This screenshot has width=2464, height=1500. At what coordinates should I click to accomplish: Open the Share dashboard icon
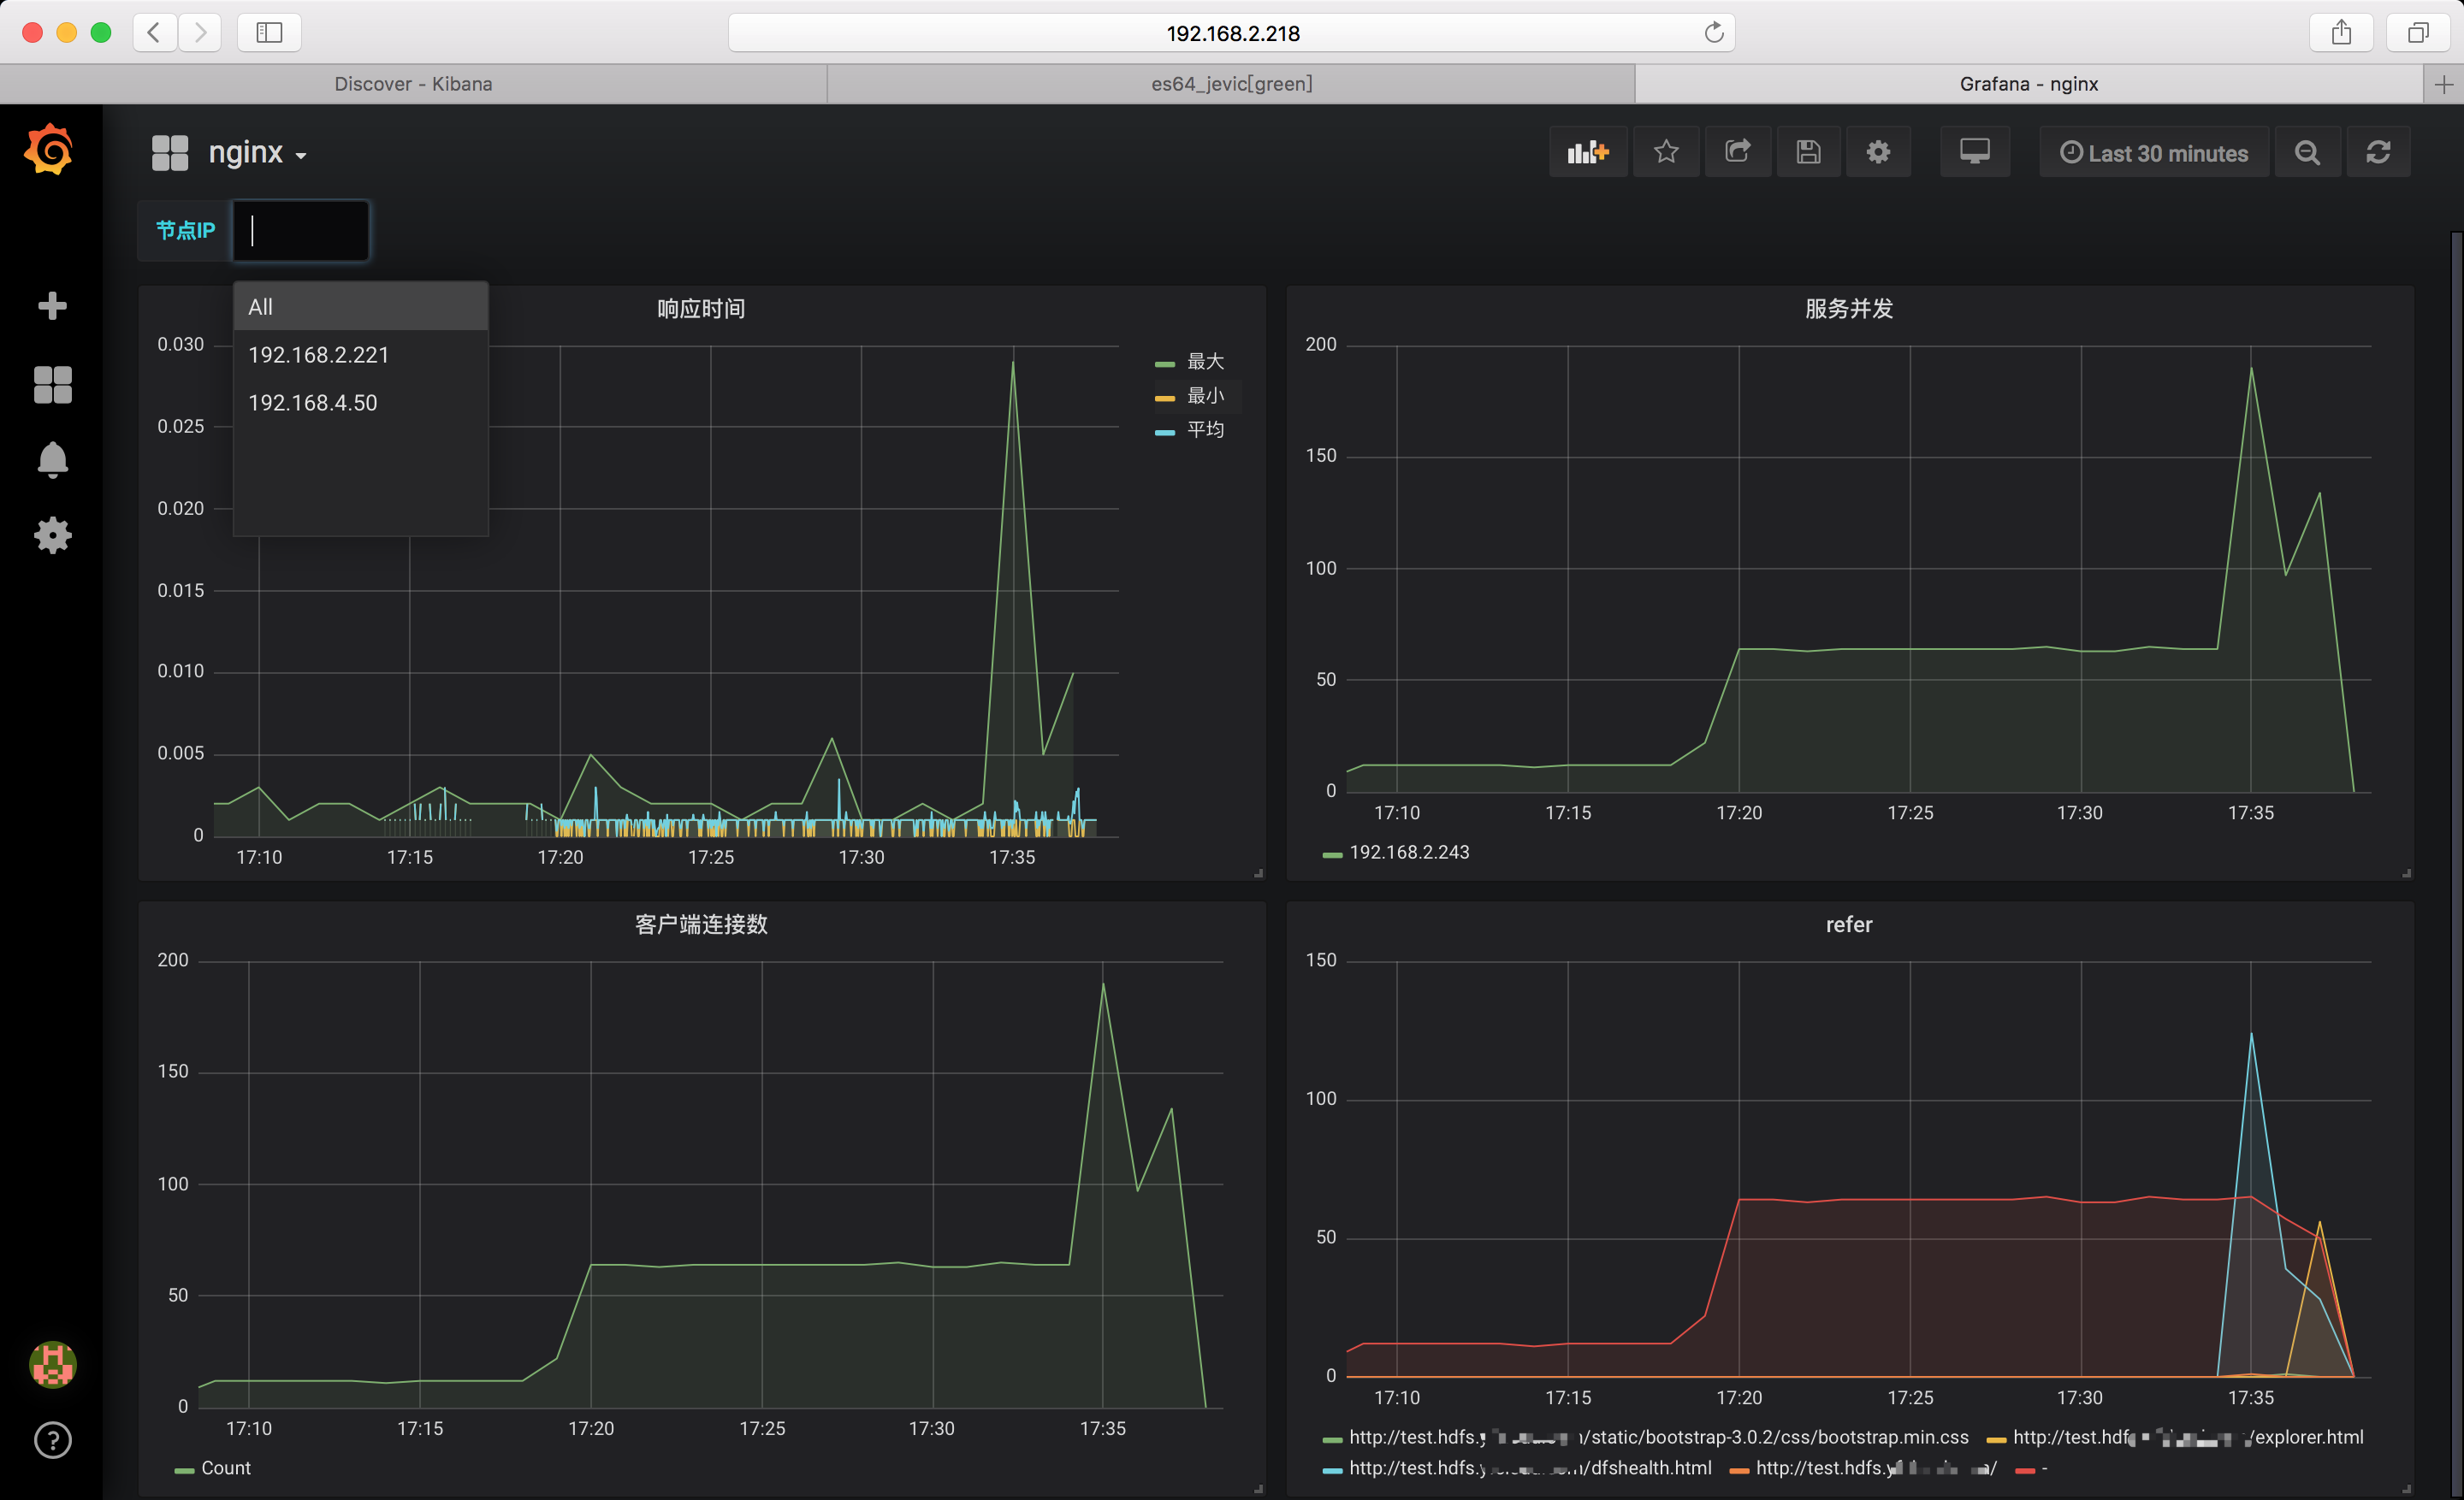point(1738,152)
